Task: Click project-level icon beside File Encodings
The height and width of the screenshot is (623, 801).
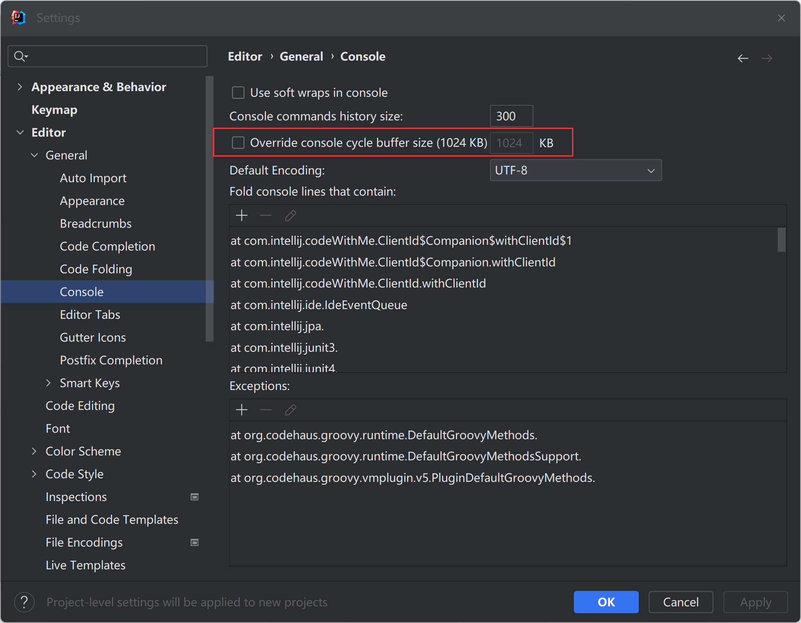Action: click(195, 542)
